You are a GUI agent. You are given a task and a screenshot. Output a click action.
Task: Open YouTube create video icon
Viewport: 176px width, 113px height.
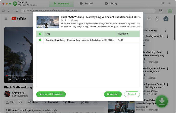149,19
